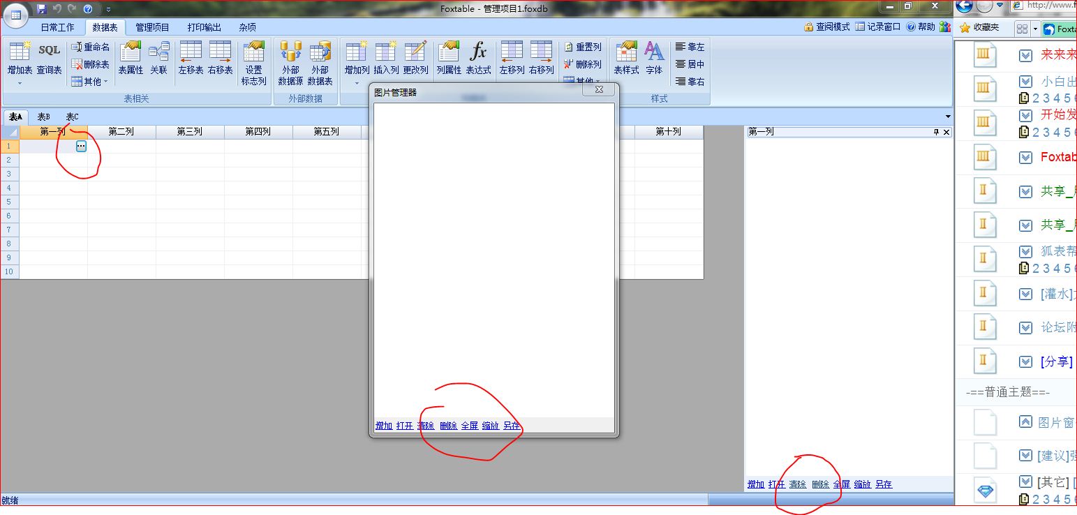Click the undo arrow in quick access toolbar
This screenshot has height=515, width=1077.
tap(57, 9)
